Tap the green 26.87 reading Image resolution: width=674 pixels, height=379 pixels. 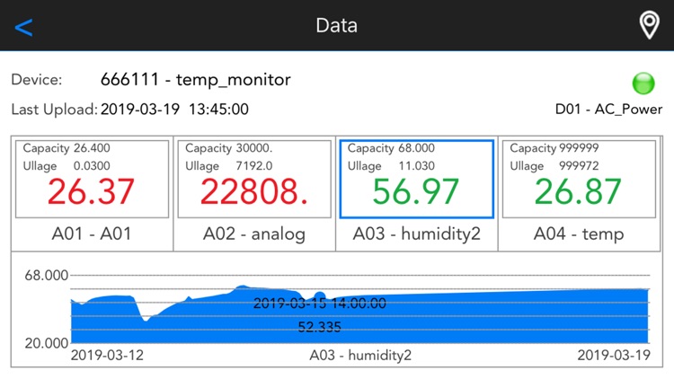(x=578, y=191)
